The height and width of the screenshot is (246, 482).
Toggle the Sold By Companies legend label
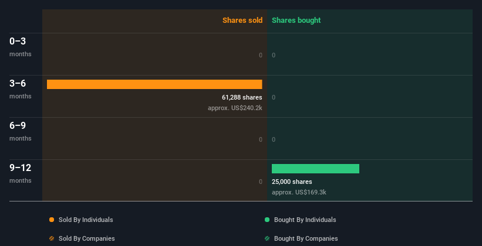tap(86, 238)
